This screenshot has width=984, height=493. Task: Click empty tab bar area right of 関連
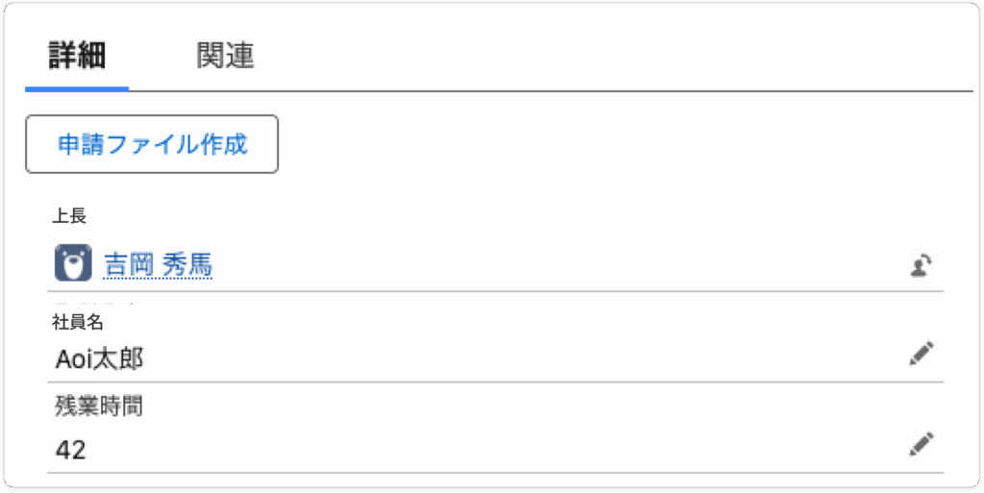[615, 56]
